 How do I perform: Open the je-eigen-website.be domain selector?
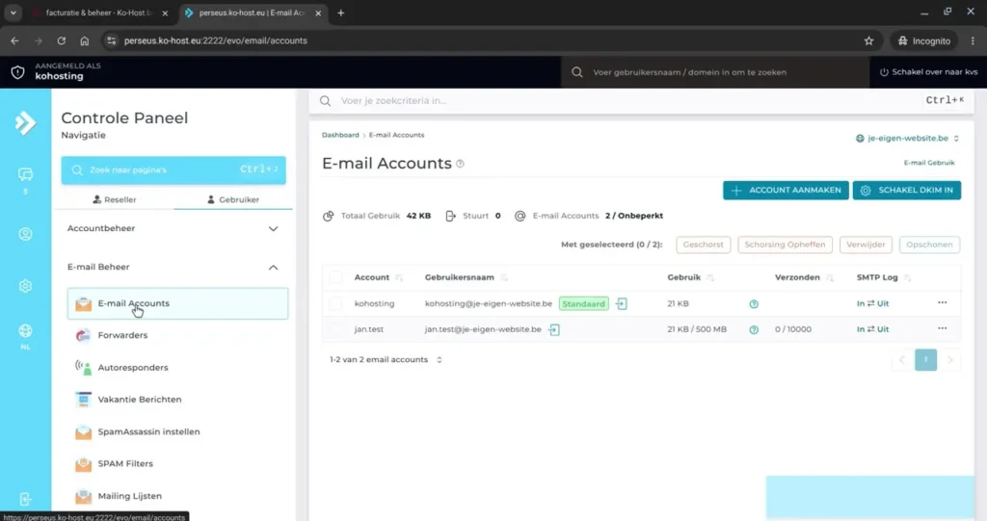907,139
